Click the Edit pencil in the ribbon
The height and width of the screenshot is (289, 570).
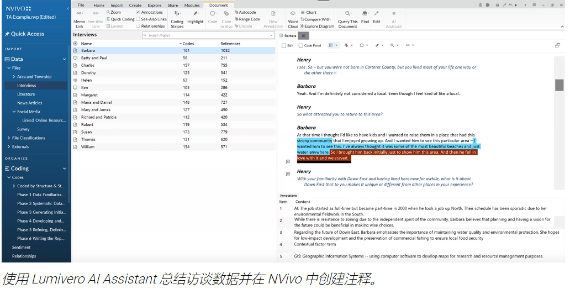[377, 18]
